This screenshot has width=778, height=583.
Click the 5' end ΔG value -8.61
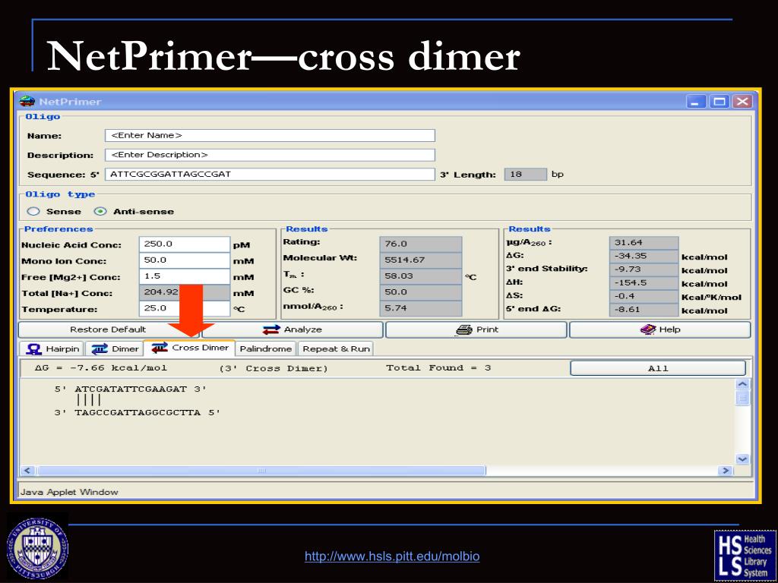tap(644, 310)
